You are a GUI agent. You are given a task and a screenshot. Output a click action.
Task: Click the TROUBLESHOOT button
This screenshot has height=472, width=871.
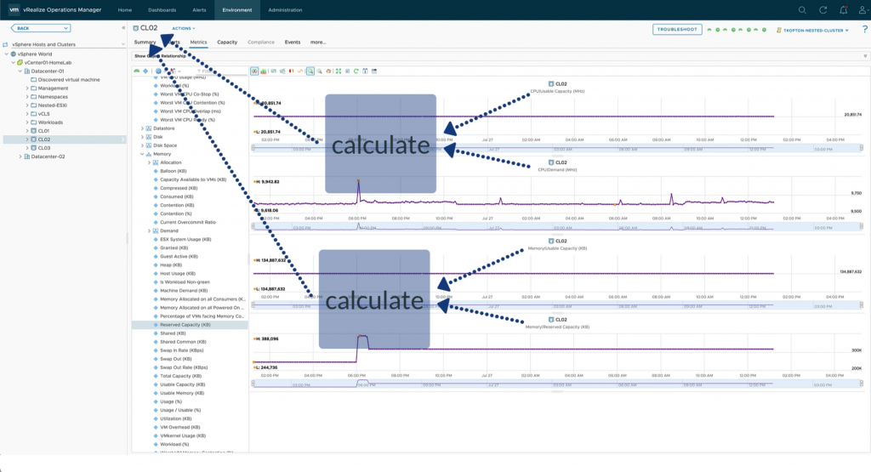[x=677, y=30]
